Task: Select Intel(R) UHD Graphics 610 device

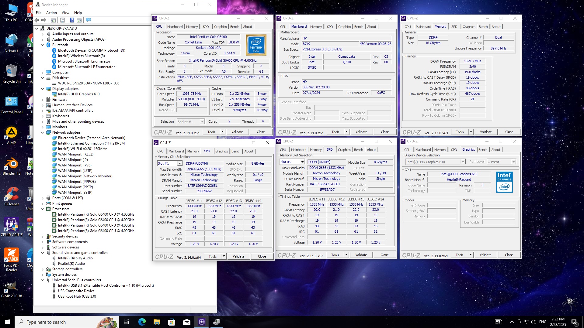Action: [x=79, y=94]
